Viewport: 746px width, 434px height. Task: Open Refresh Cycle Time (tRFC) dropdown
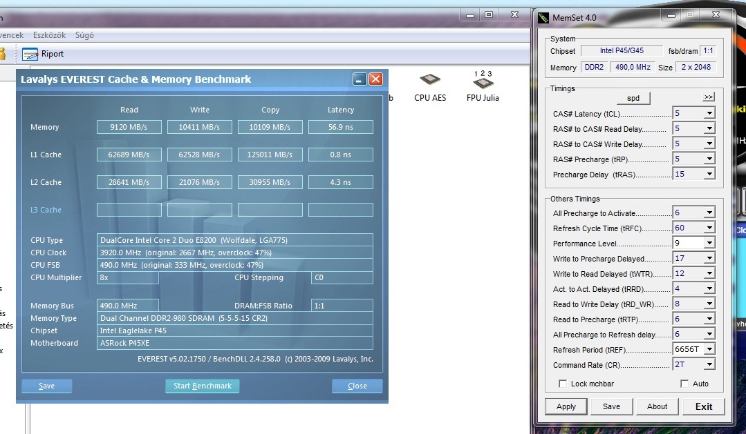(x=709, y=228)
